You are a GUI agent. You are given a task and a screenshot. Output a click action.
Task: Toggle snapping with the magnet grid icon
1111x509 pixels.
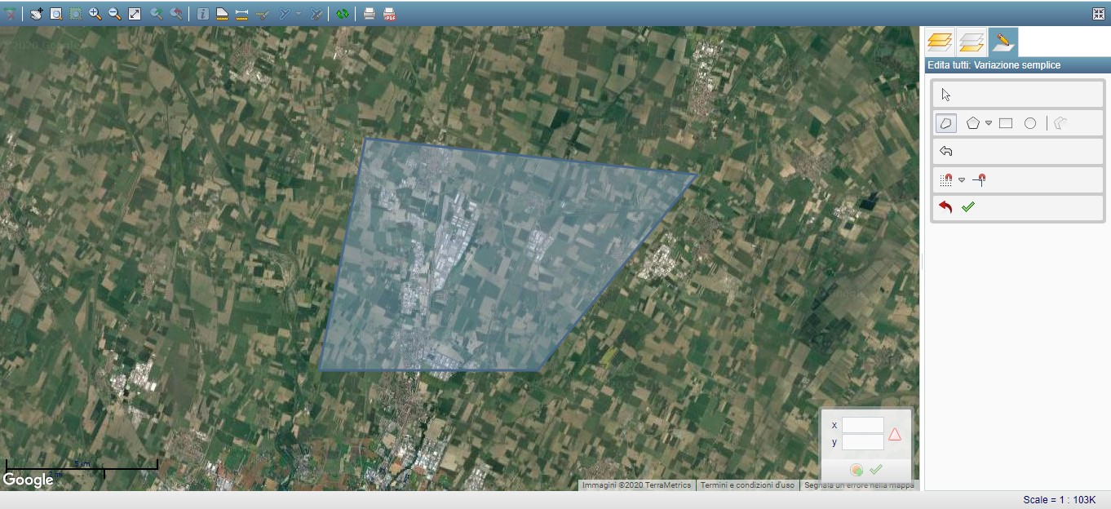(x=946, y=179)
